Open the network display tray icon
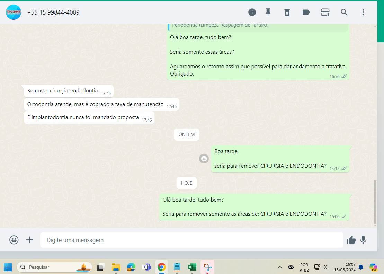The width and height of the screenshot is (384, 274). point(317,267)
